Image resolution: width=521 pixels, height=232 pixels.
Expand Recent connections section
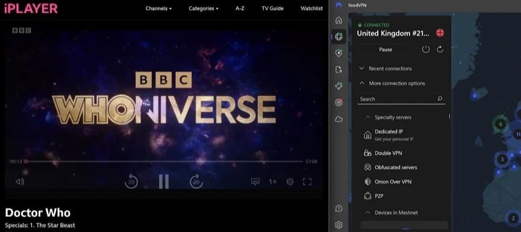(x=385, y=69)
